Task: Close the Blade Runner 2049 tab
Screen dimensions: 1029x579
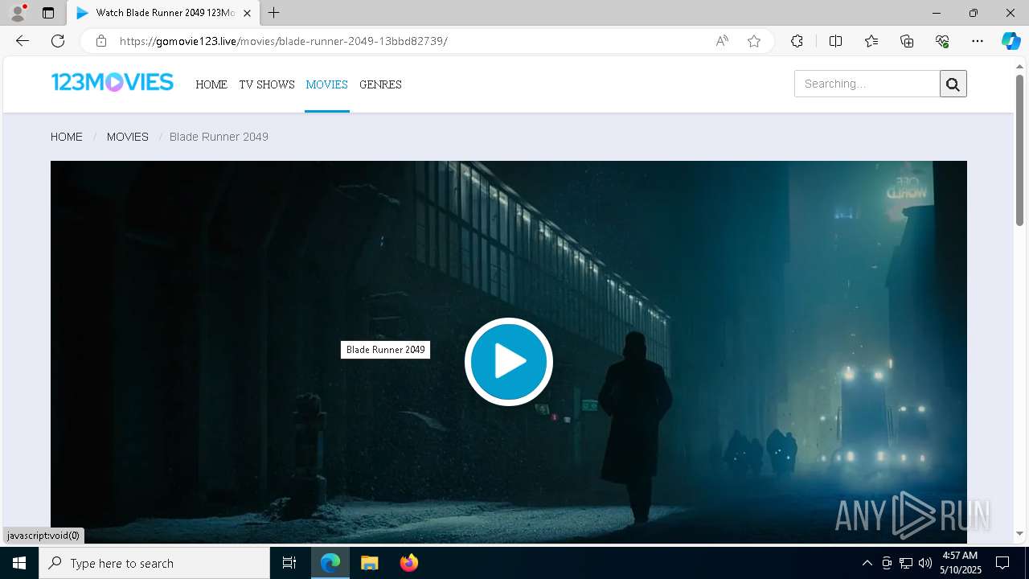Action: click(x=248, y=13)
